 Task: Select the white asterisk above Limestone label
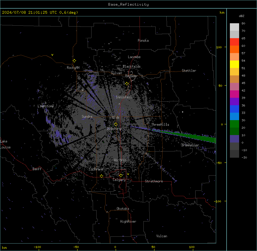pyautogui.click(x=46, y=103)
